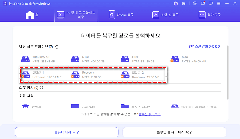The height and width of the screenshot is (139, 240).
Task: Go to the 홈 home tab
Action: pos(32,15)
